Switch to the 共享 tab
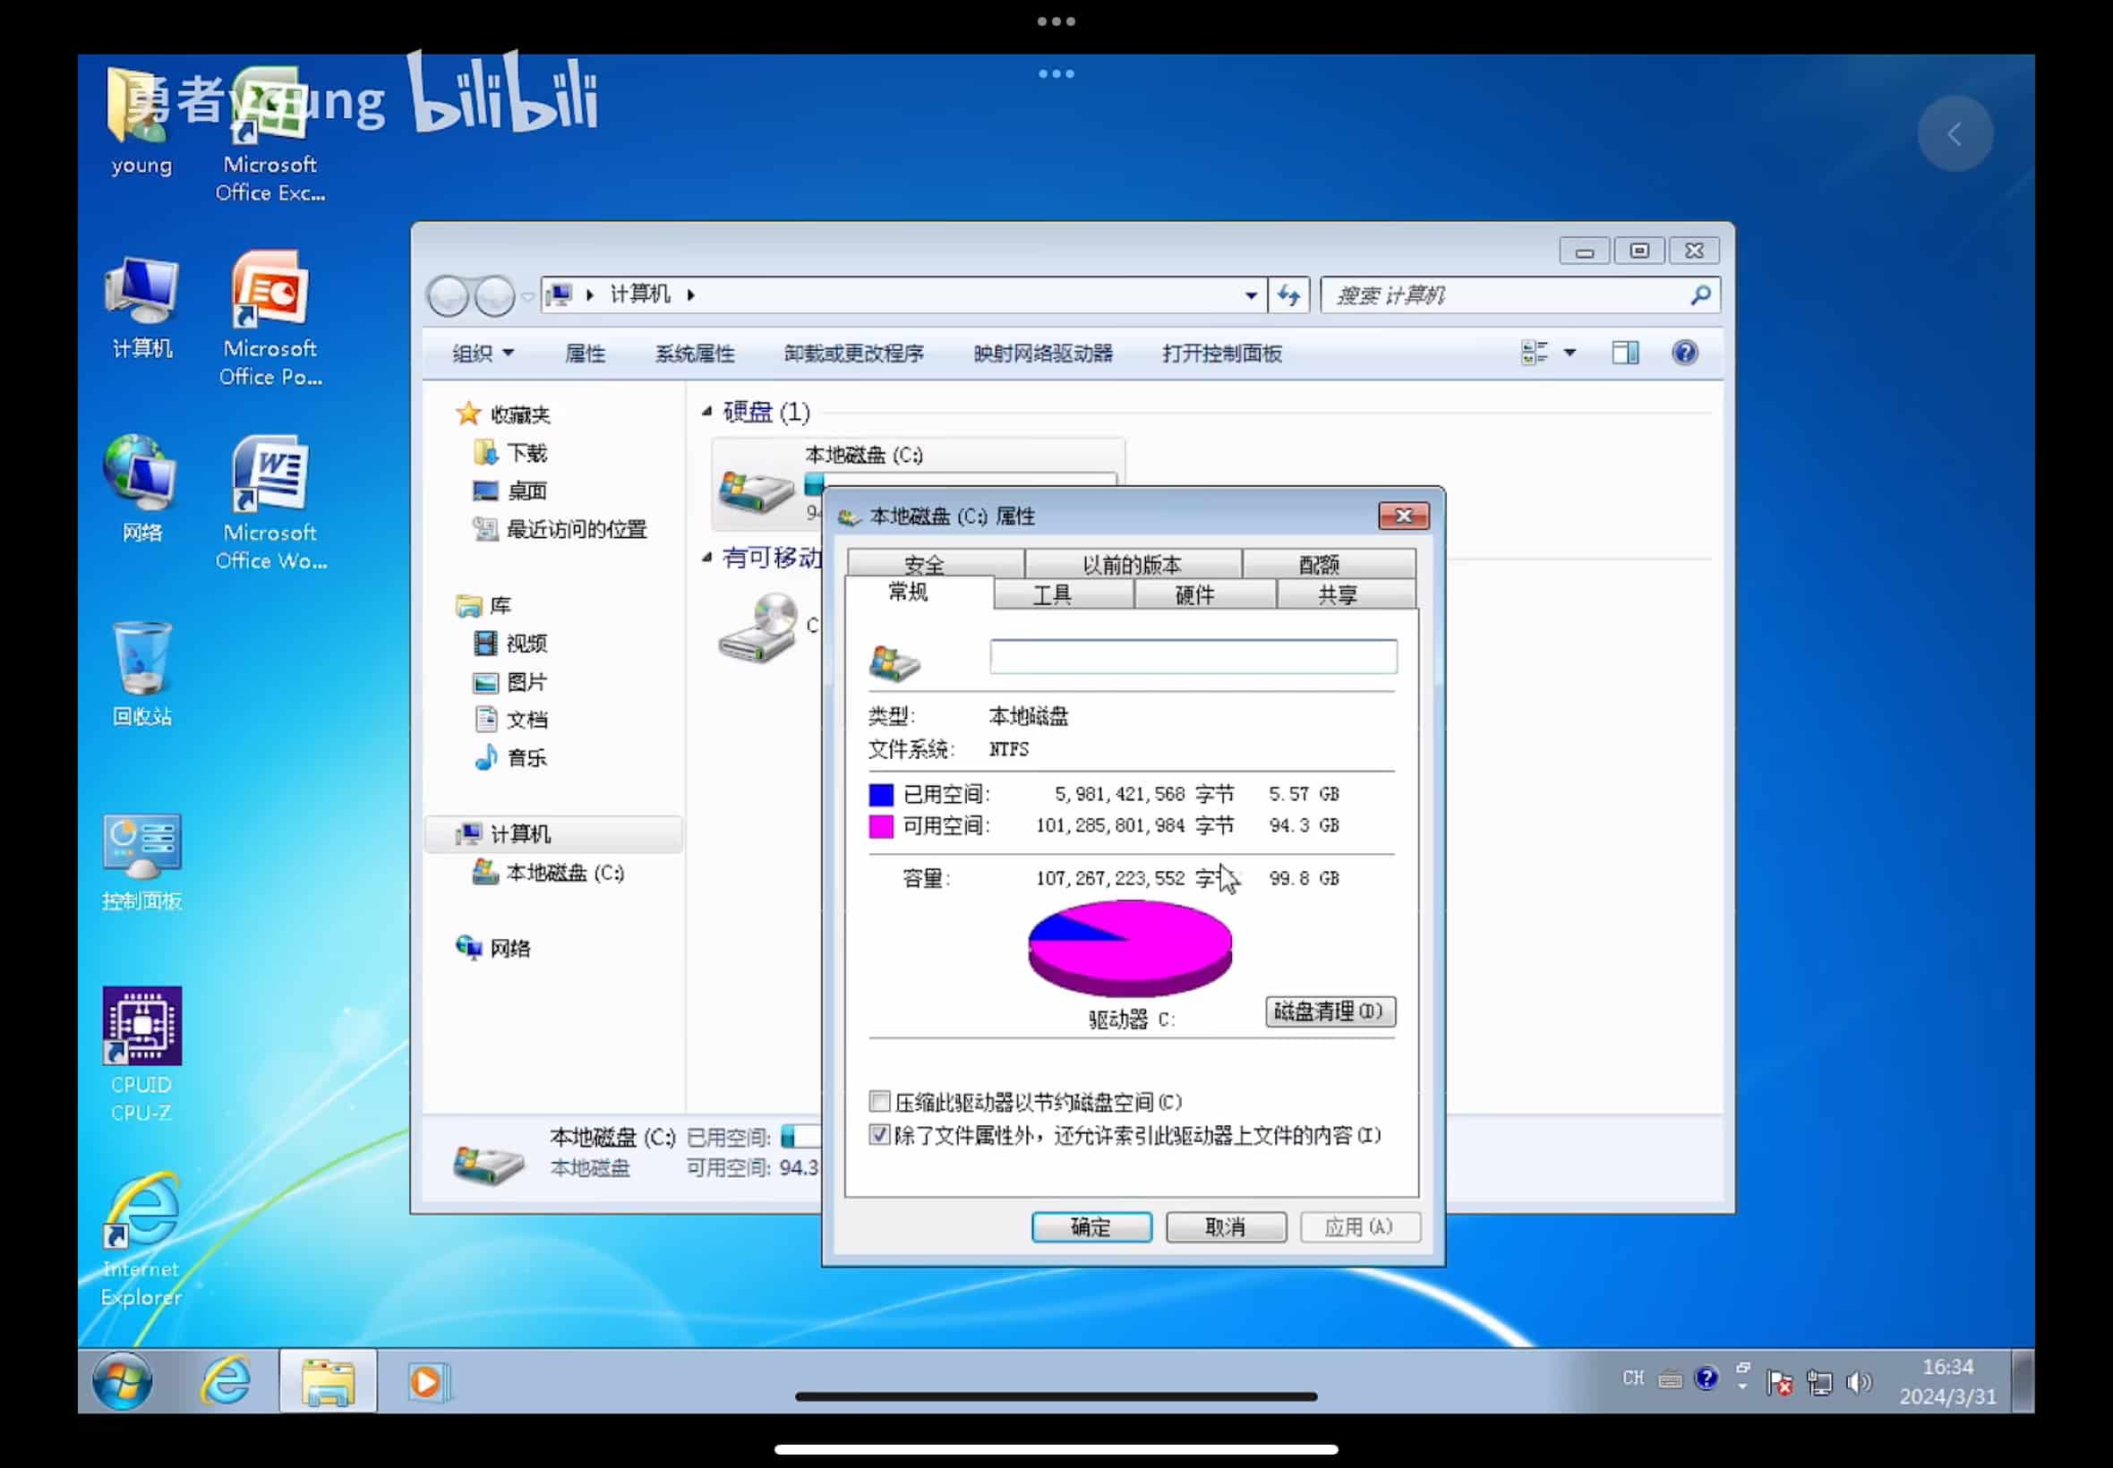Viewport: 2113px width, 1468px height. click(1346, 594)
